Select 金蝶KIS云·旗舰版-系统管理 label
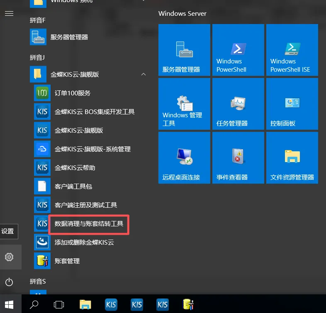326x313 pixels. [x=92, y=149]
